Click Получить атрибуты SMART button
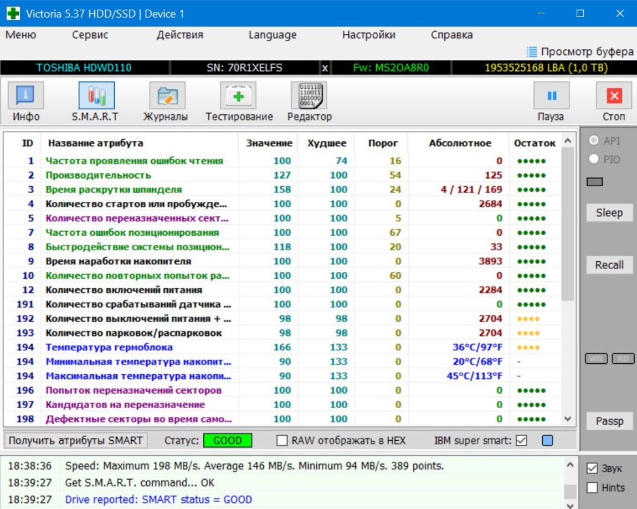 point(76,441)
